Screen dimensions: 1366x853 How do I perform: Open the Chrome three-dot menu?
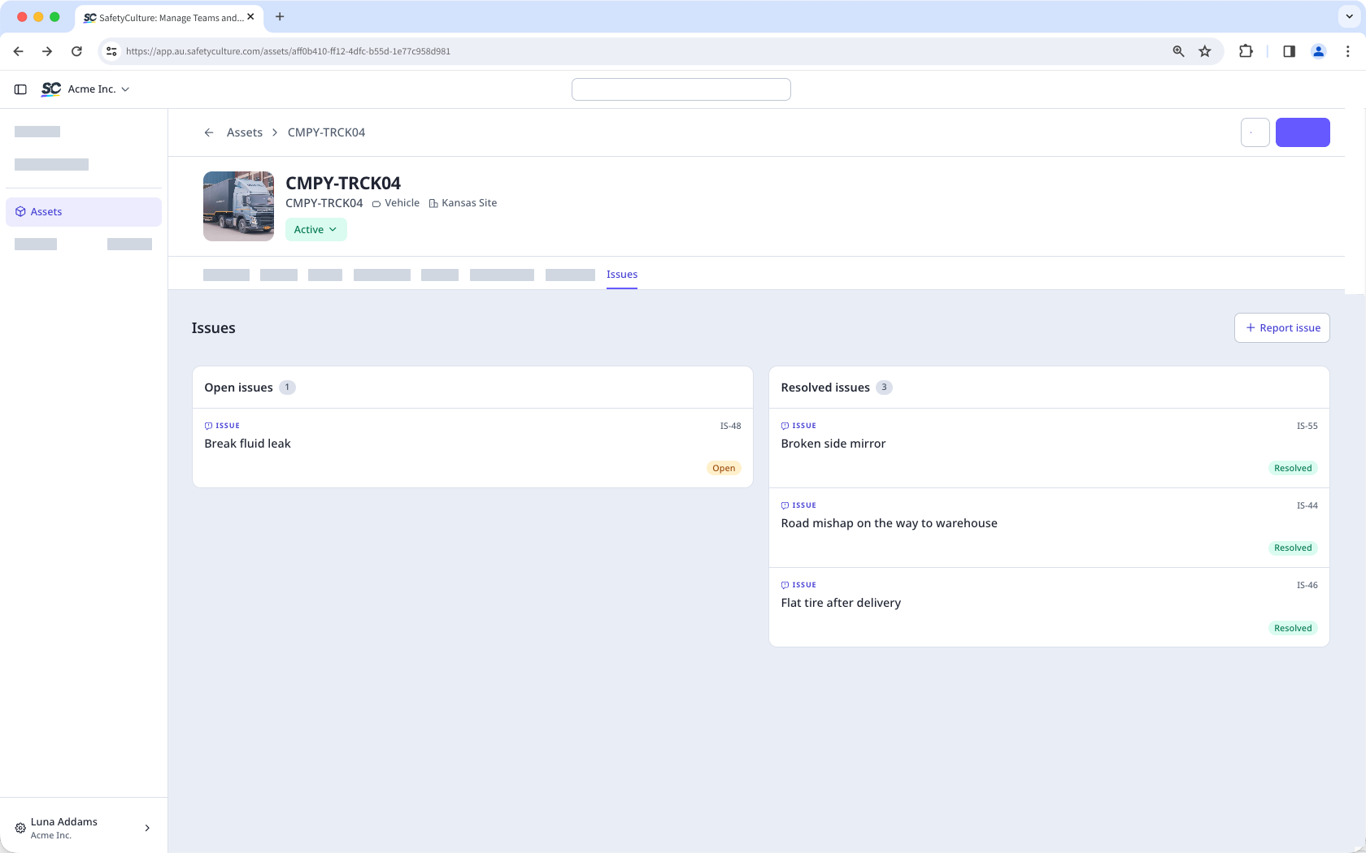pyautogui.click(x=1347, y=51)
